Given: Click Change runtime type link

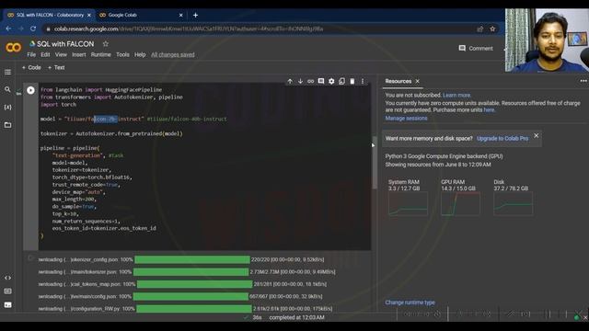Looking at the screenshot, I should [410, 302].
